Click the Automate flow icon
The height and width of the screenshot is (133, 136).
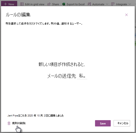pyautogui.click(x=89, y=4)
